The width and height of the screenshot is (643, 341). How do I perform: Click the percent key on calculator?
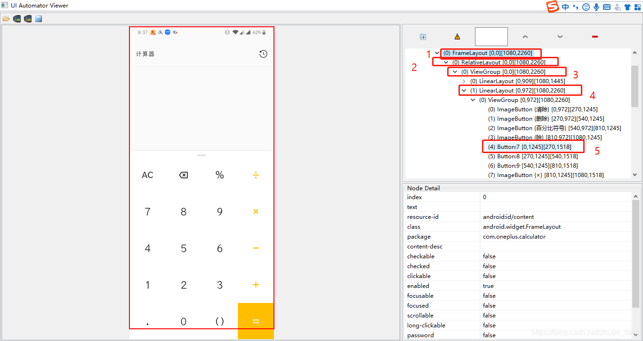click(220, 175)
